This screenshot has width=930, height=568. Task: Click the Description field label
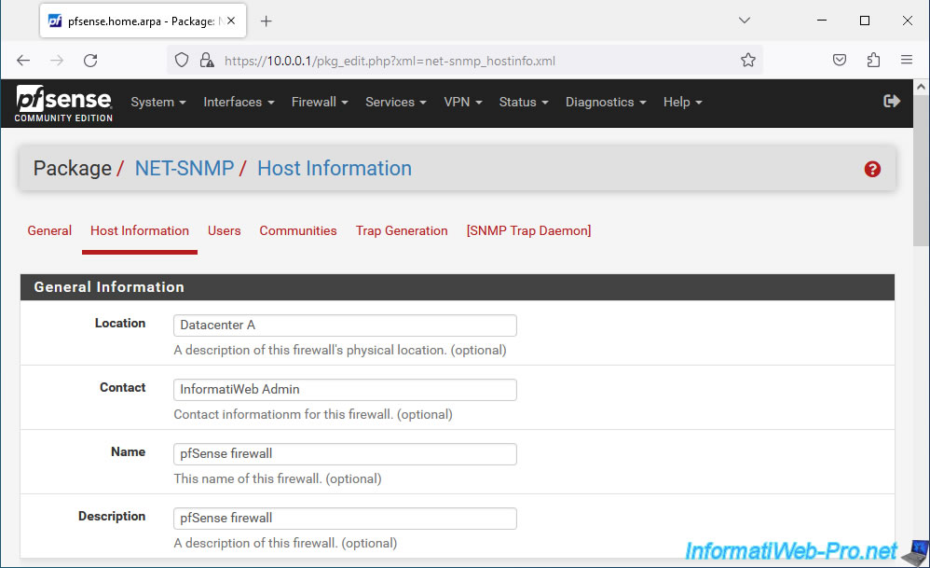pos(112,517)
